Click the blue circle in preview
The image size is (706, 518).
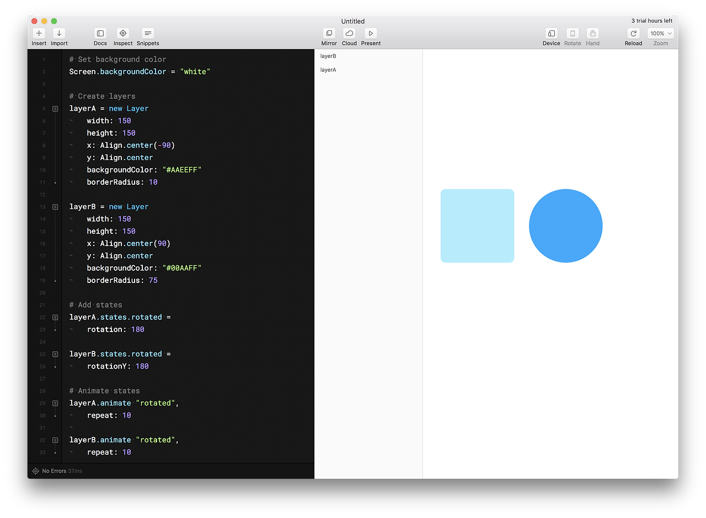566,226
